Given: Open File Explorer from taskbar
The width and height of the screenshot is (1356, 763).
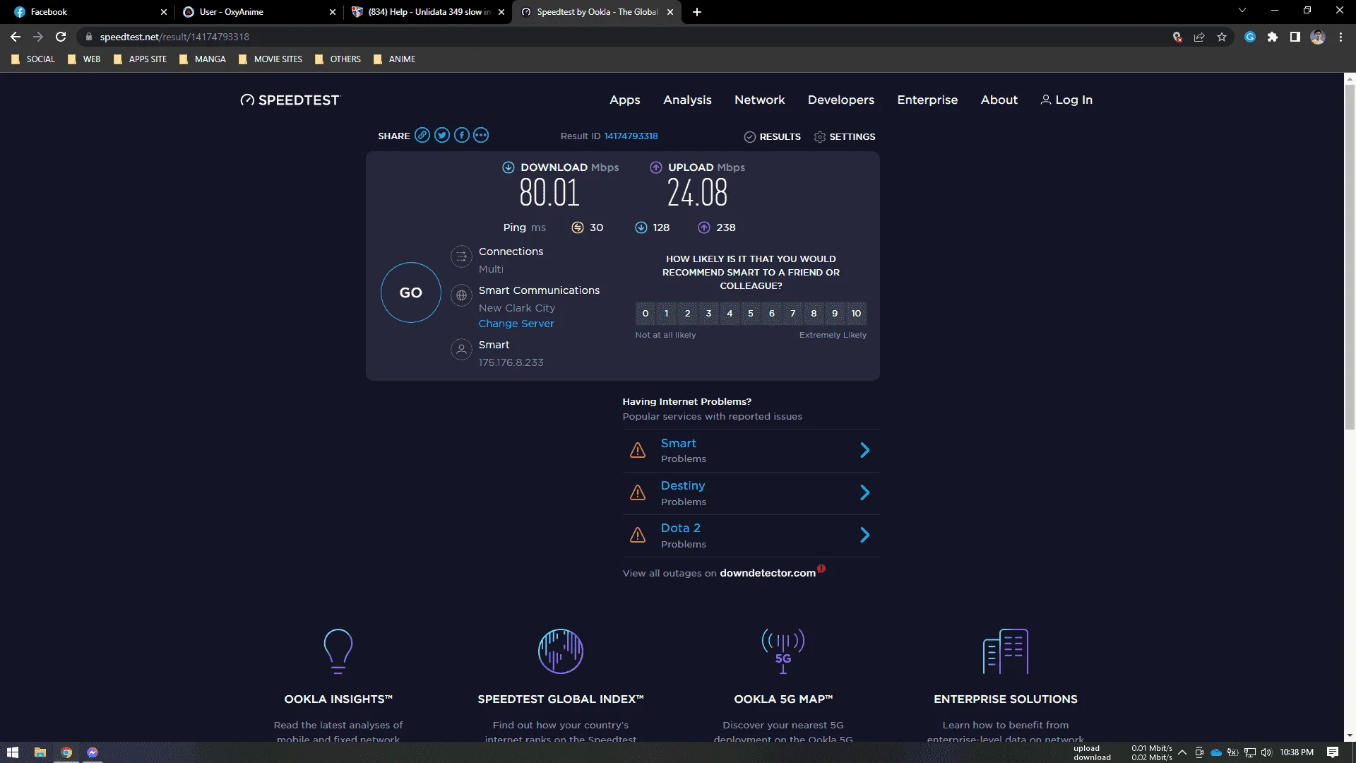Looking at the screenshot, I should tap(40, 752).
